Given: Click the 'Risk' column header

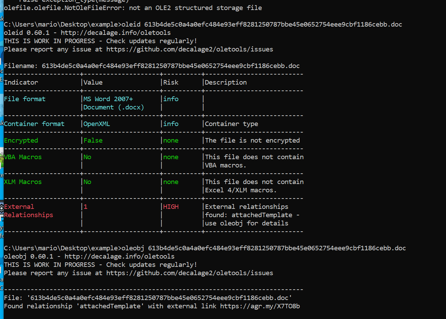Looking at the screenshot, I should pos(171,83).
